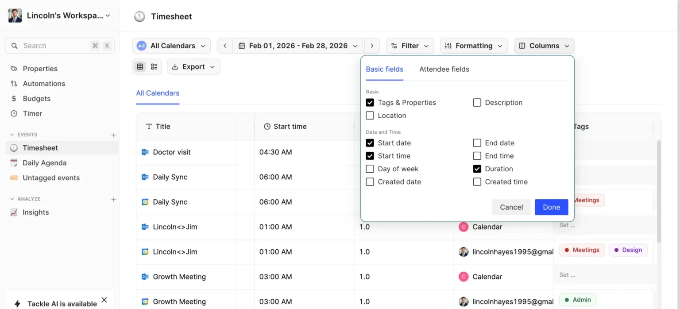Image resolution: width=680 pixels, height=309 pixels.
Task: Open Timesheet in the sidebar
Action: point(62,148)
